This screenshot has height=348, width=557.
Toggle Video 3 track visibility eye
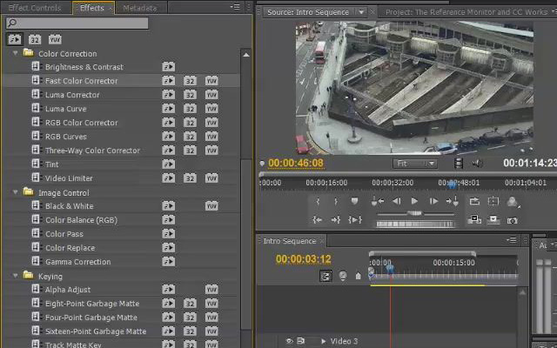point(289,341)
